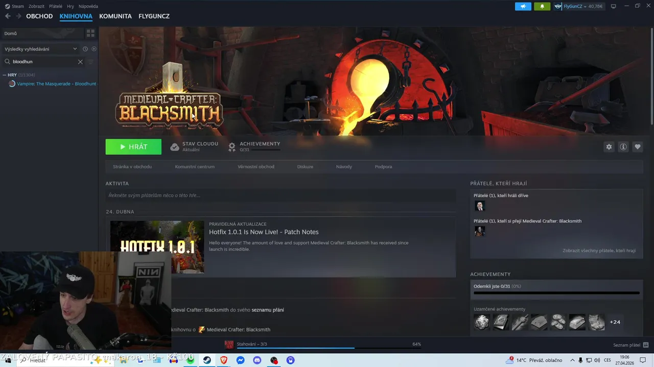
Task: Open Diskuze link
Action: click(305, 167)
